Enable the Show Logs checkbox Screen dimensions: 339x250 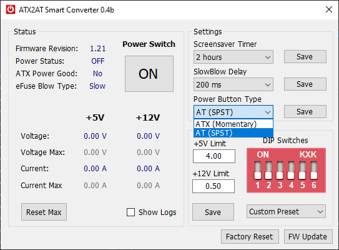click(x=130, y=212)
